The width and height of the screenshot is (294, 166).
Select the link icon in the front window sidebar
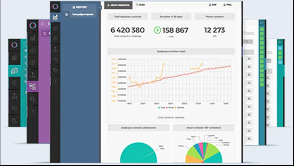55,70
